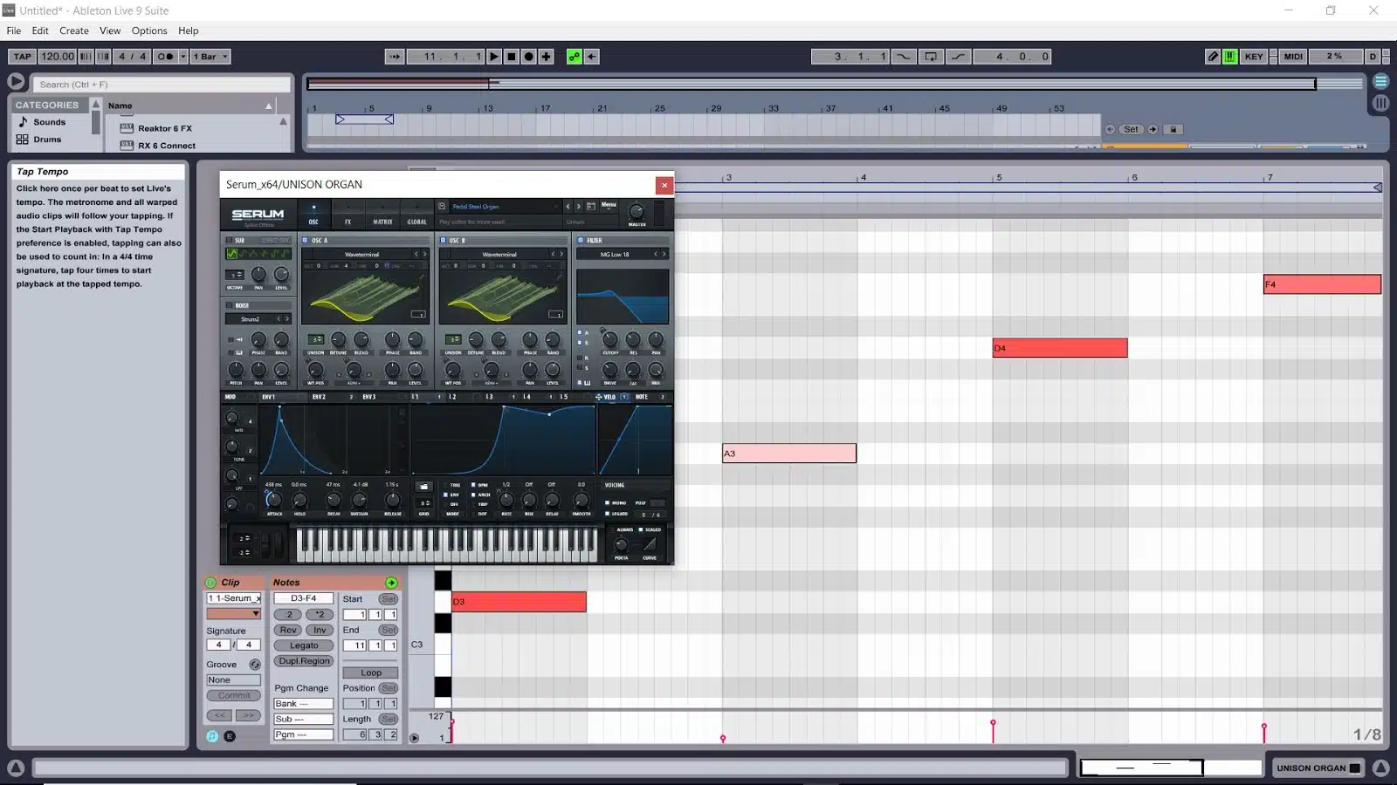Screen dimensions: 1397x785
Task: Switch to Serum GLOBAL tab
Action: 416,222
